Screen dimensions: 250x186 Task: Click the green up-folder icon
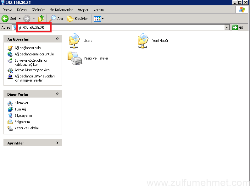click(x=41, y=19)
